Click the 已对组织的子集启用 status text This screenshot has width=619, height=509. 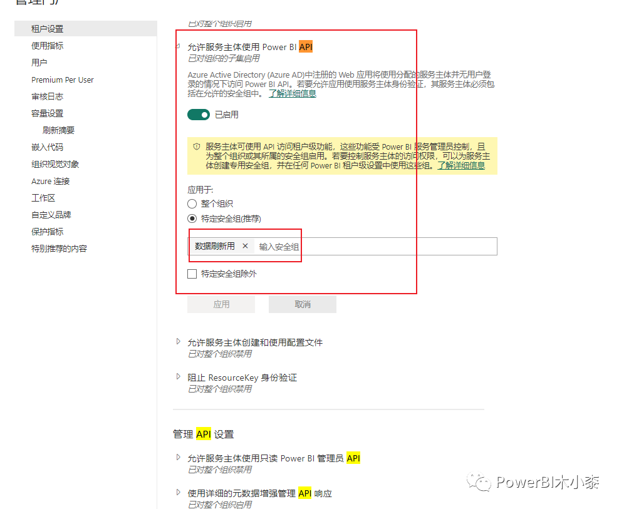click(224, 59)
